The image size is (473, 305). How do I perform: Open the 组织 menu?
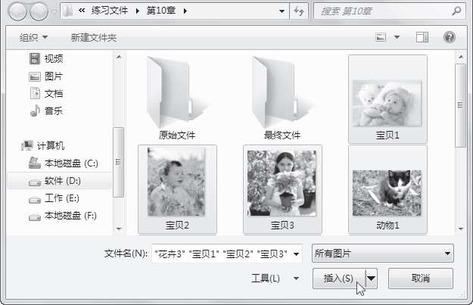33,37
